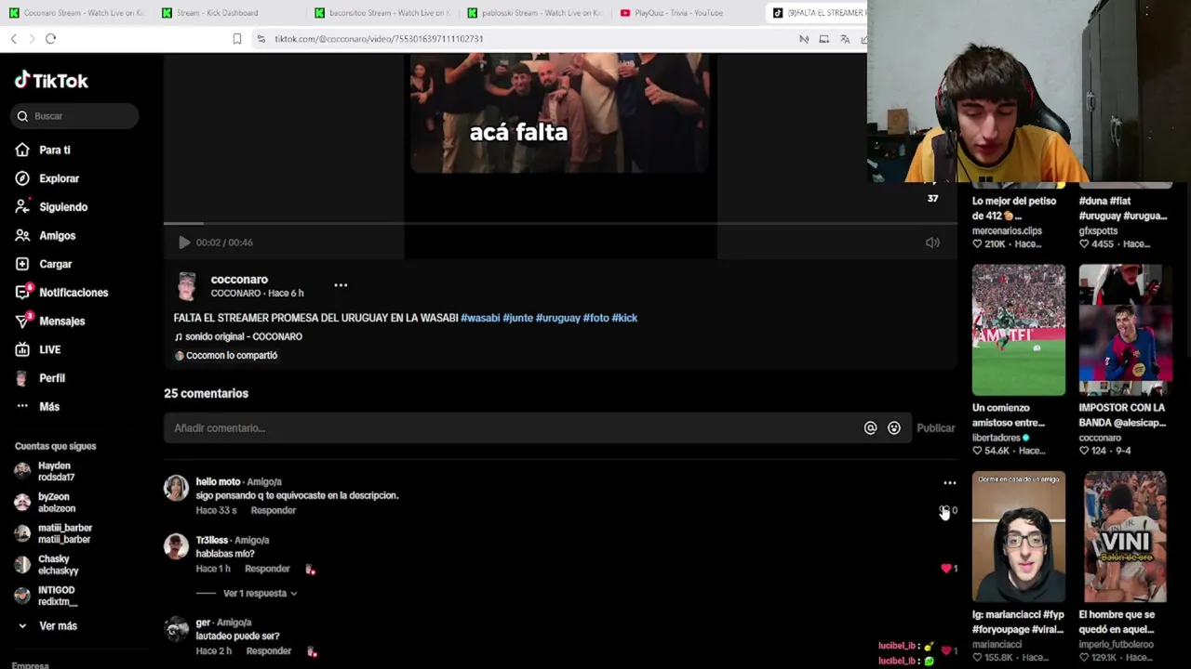Go to Explorar section

59,178
